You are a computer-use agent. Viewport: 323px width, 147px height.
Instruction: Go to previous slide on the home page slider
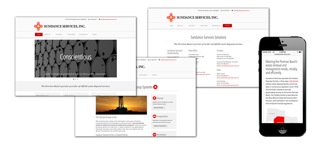[37, 58]
